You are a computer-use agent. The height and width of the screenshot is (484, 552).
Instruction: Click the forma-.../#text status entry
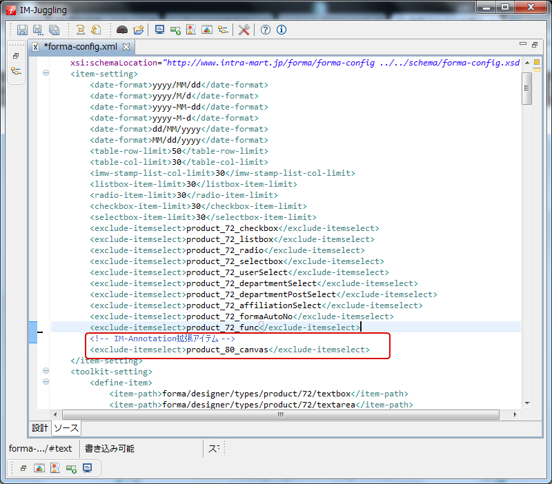(x=41, y=449)
